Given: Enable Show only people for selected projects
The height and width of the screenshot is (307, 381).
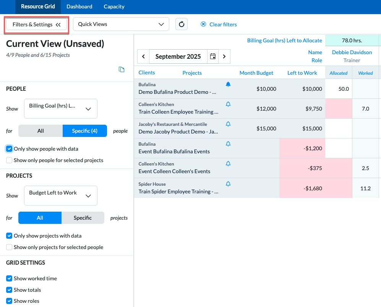Looking at the screenshot, I should [9, 160].
